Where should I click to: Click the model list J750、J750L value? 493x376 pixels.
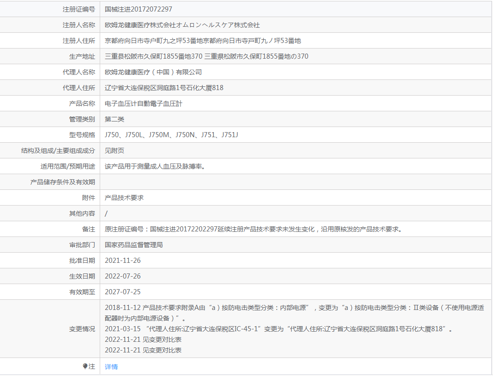tap(171, 135)
